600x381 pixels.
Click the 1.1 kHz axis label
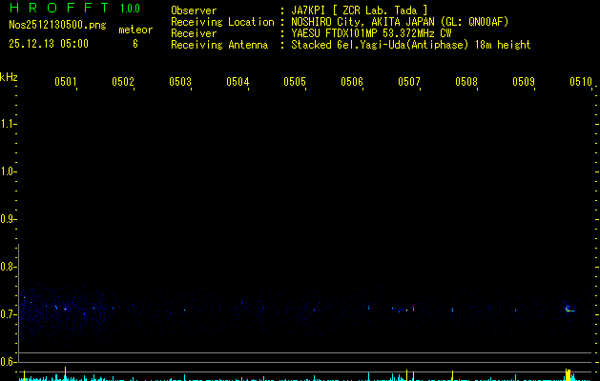[x=9, y=124]
